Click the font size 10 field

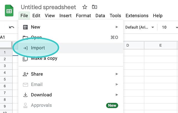pyautogui.click(x=164, y=27)
